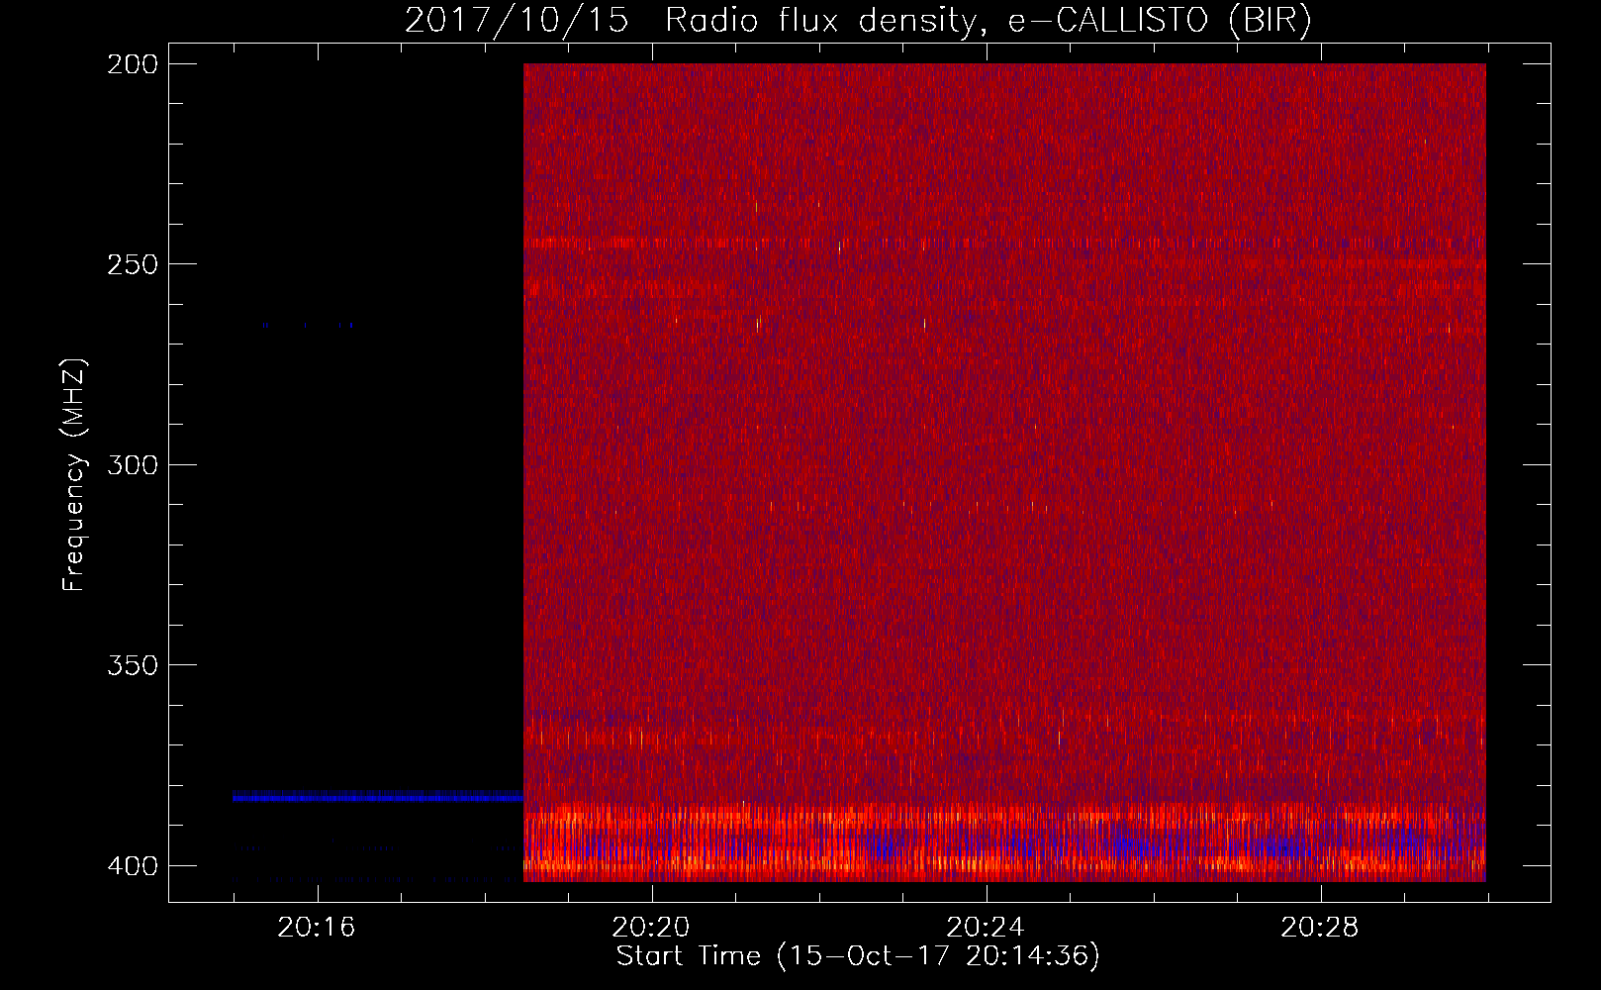Select the 250 frequency tick label

[x=133, y=264]
